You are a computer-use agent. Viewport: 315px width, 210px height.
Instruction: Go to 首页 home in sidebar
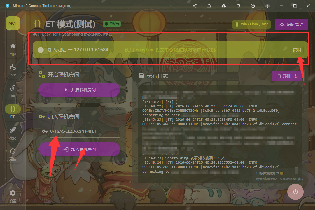[x=13, y=49]
